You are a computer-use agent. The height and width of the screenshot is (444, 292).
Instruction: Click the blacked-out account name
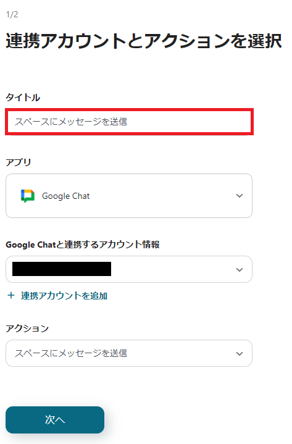[x=62, y=269]
